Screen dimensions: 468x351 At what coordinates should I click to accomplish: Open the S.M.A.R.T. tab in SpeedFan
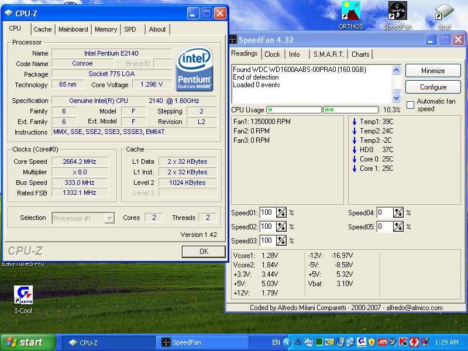click(328, 54)
